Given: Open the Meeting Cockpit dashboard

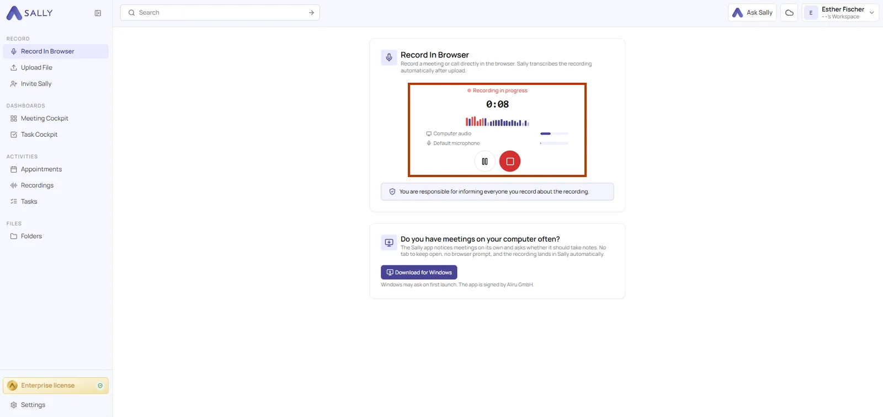Looking at the screenshot, I should (x=56, y=119).
